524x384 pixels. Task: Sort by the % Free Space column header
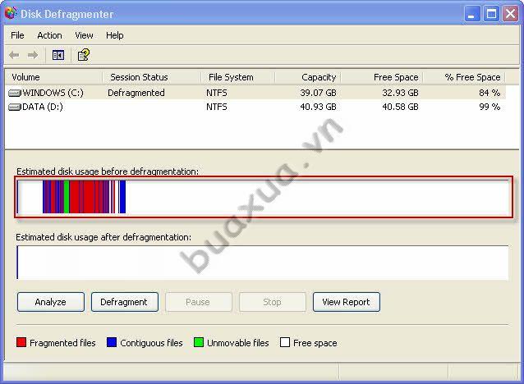pos(464,77)
